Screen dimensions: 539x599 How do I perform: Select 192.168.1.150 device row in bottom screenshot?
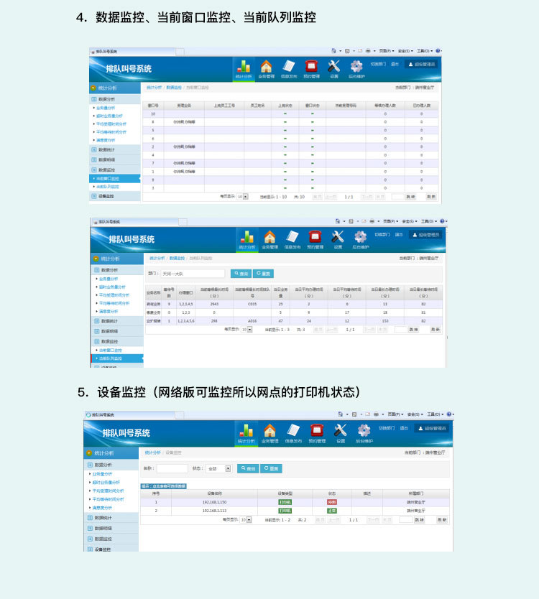pyautogui.click(x=295, y=502)
